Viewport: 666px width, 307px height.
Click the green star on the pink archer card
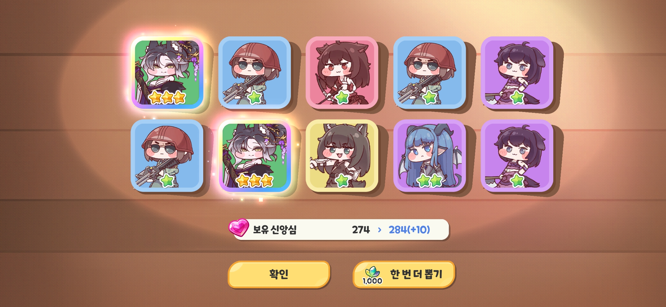click(342, 98)
